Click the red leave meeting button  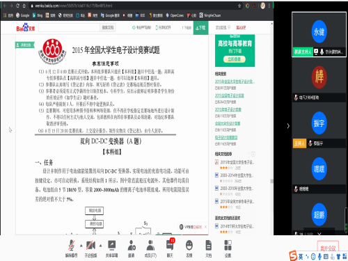pos(328,247)
